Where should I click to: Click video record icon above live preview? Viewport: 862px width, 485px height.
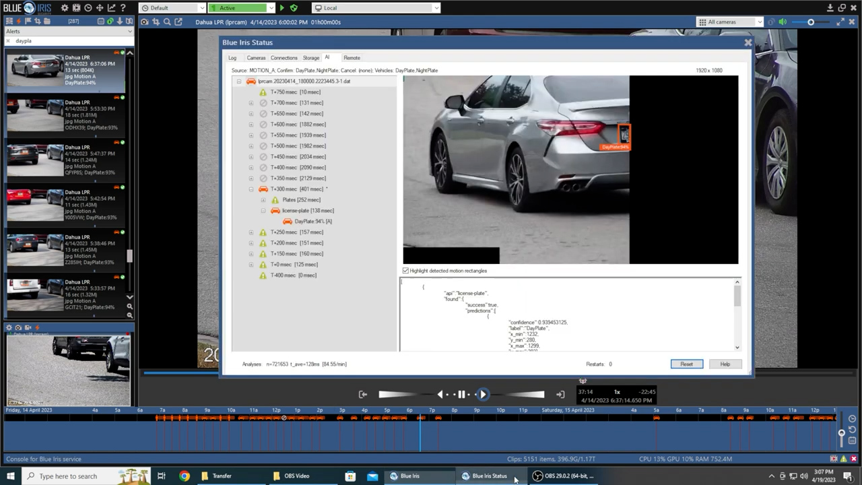click(27, 327)
